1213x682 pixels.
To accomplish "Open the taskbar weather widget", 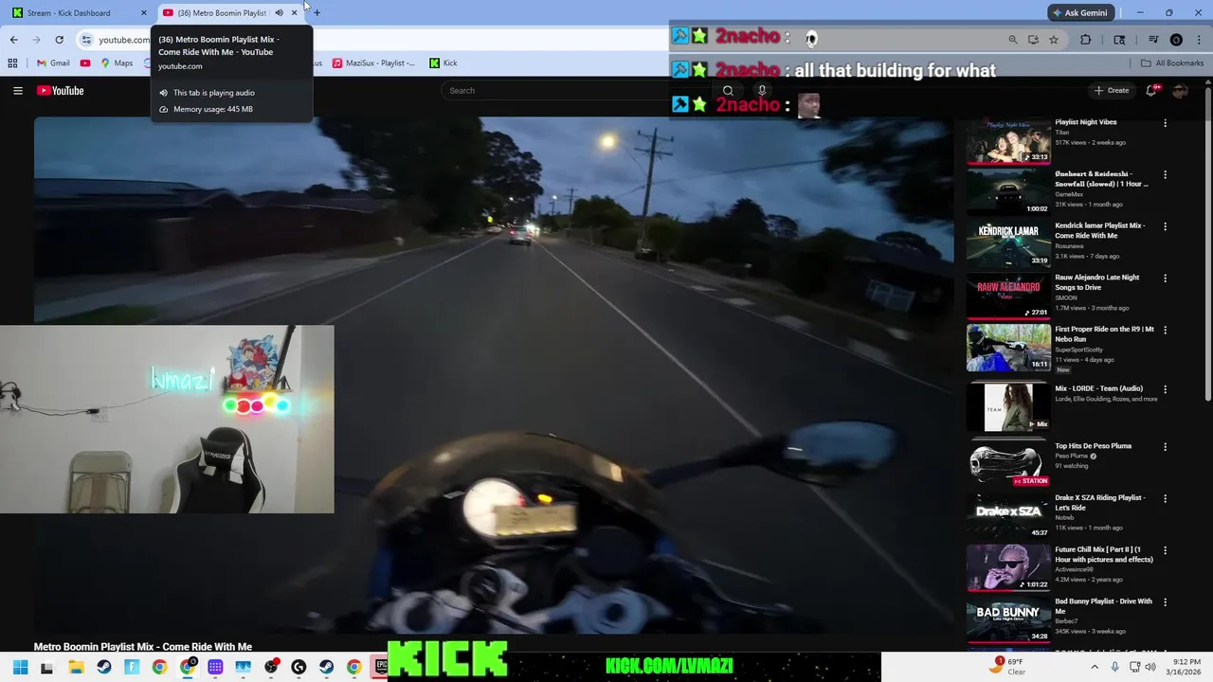I will (1008, 667).
